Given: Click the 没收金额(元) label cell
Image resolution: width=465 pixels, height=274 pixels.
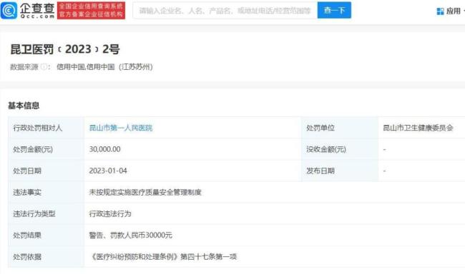Looking at the screenshot, I should click(x=340, y=149).
